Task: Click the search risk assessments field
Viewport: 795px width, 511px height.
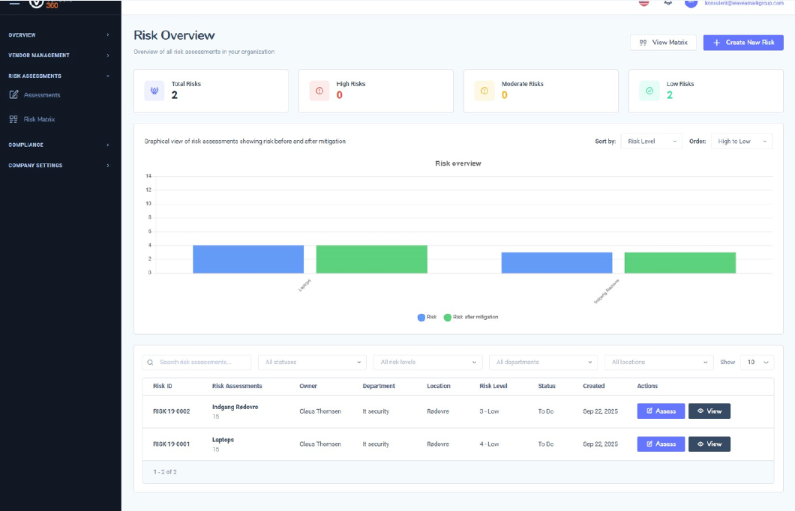Action: tap(197, 362)
